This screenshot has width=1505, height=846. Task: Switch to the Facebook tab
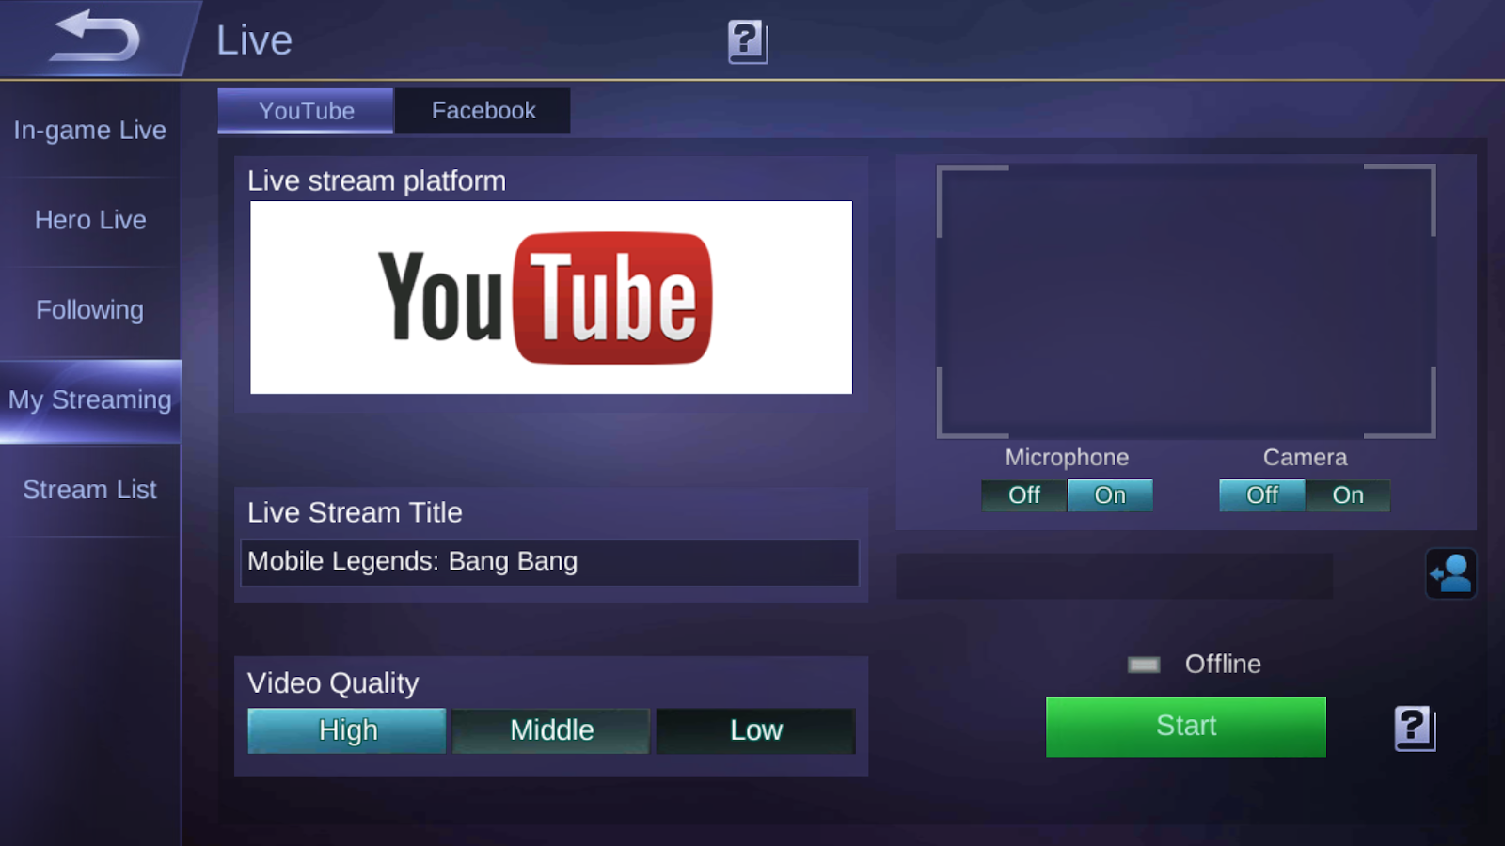(x=483, y=111)
